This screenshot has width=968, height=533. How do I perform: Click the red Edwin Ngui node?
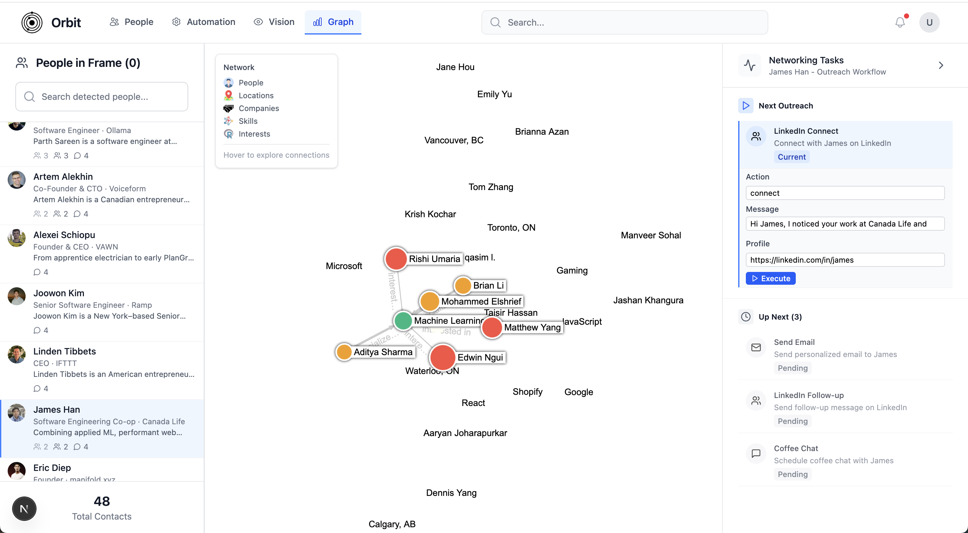442,357
